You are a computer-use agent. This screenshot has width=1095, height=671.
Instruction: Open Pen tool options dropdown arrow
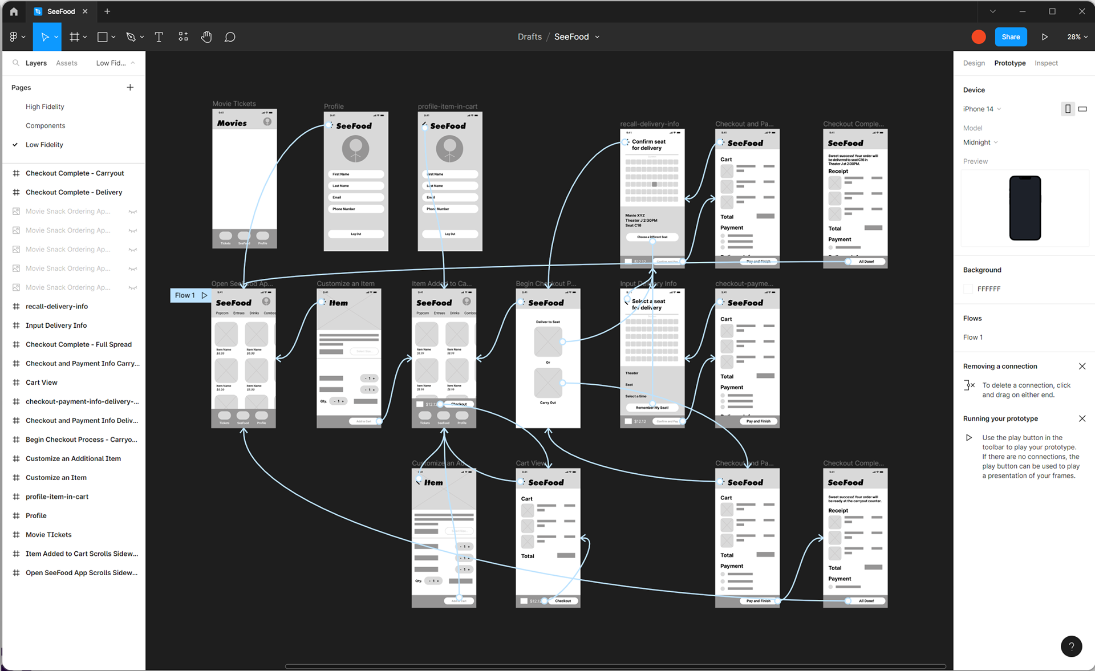[142, 37]
